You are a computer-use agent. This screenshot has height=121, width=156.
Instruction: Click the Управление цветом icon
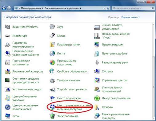[x=97, y=80]
